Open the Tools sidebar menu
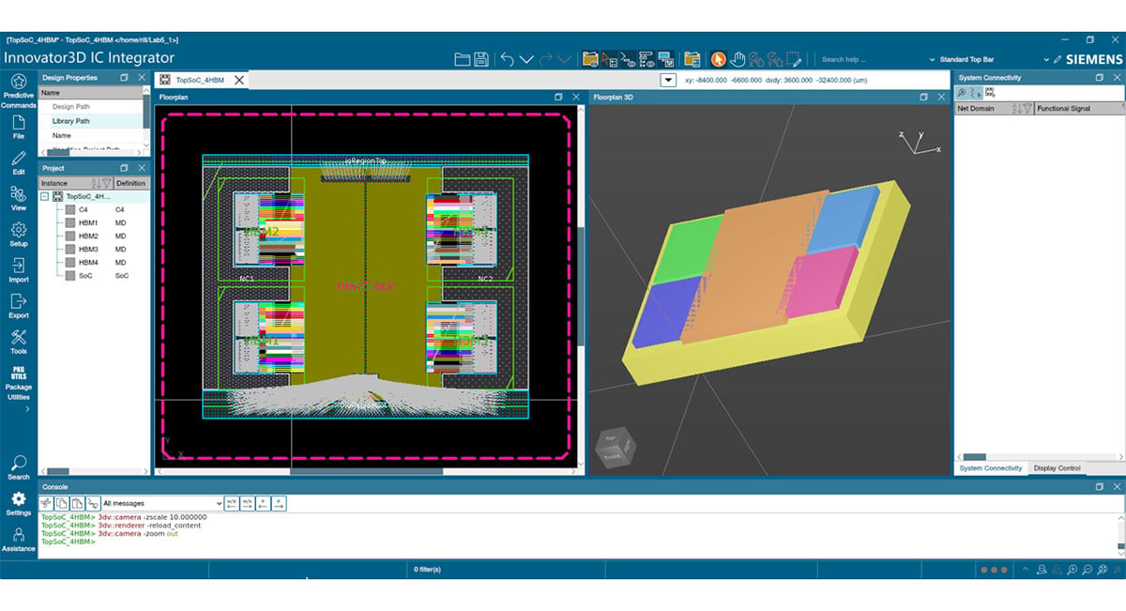1126x611 pixels. pos(18,342)
